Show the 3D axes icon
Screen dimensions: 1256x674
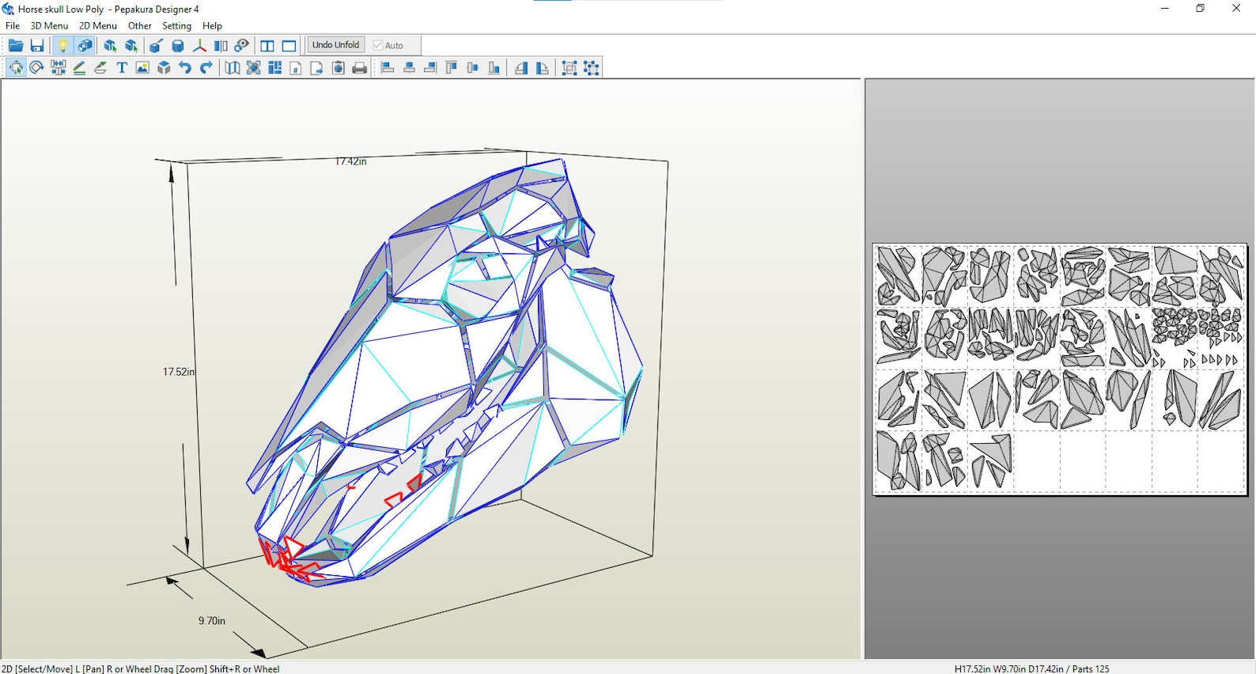[199, 46]
